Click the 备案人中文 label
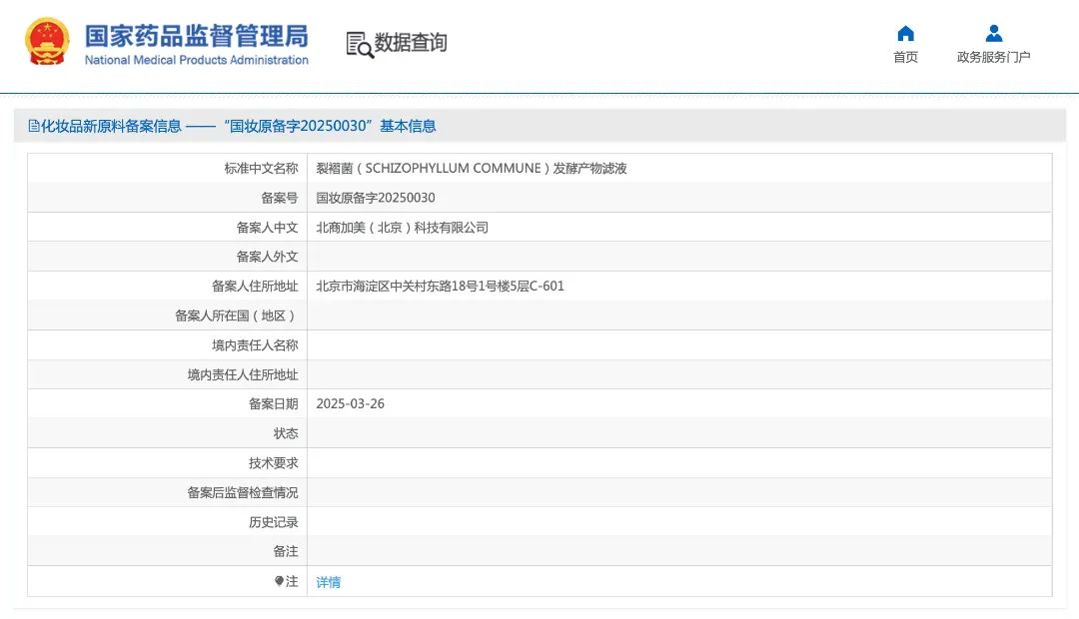1079x619 pixels. tap(267, 228)
